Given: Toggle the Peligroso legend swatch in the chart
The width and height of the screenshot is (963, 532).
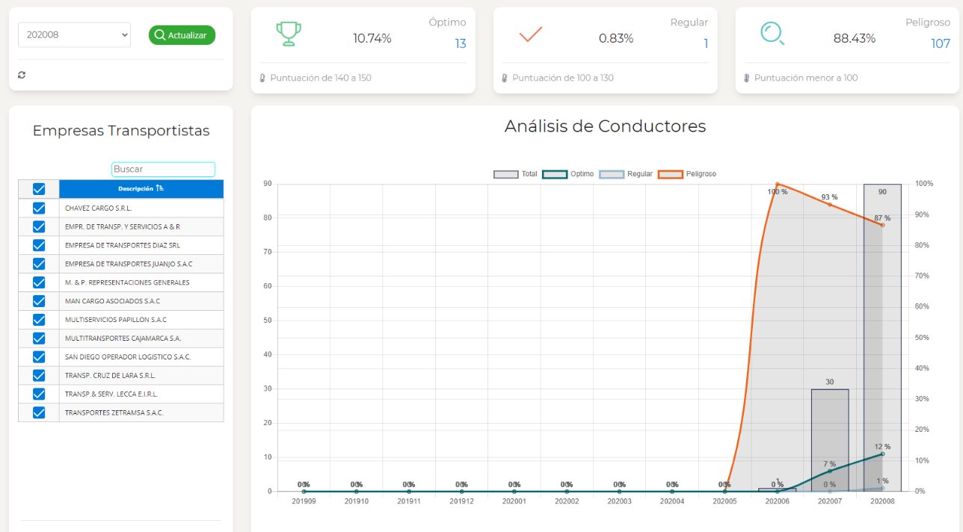Looking at the screenshot, I should pos(670,174).
